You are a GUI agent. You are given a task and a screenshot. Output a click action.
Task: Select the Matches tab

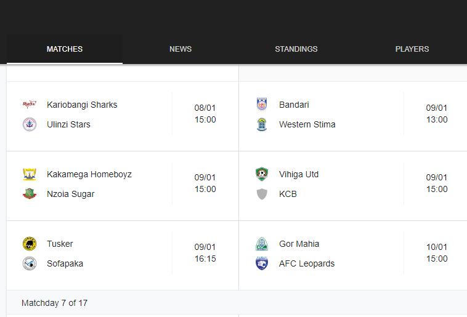65,49
